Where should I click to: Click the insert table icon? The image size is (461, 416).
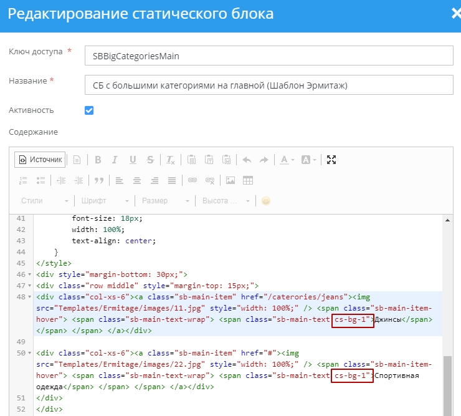[x=248, y=180]
